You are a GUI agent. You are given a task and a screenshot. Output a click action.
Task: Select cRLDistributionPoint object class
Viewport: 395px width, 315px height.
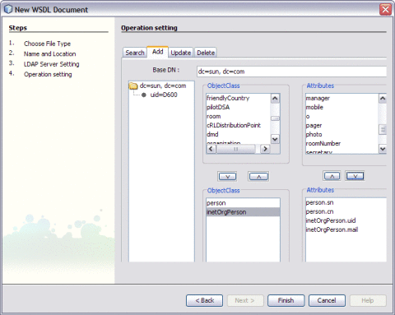click(238, 125)
